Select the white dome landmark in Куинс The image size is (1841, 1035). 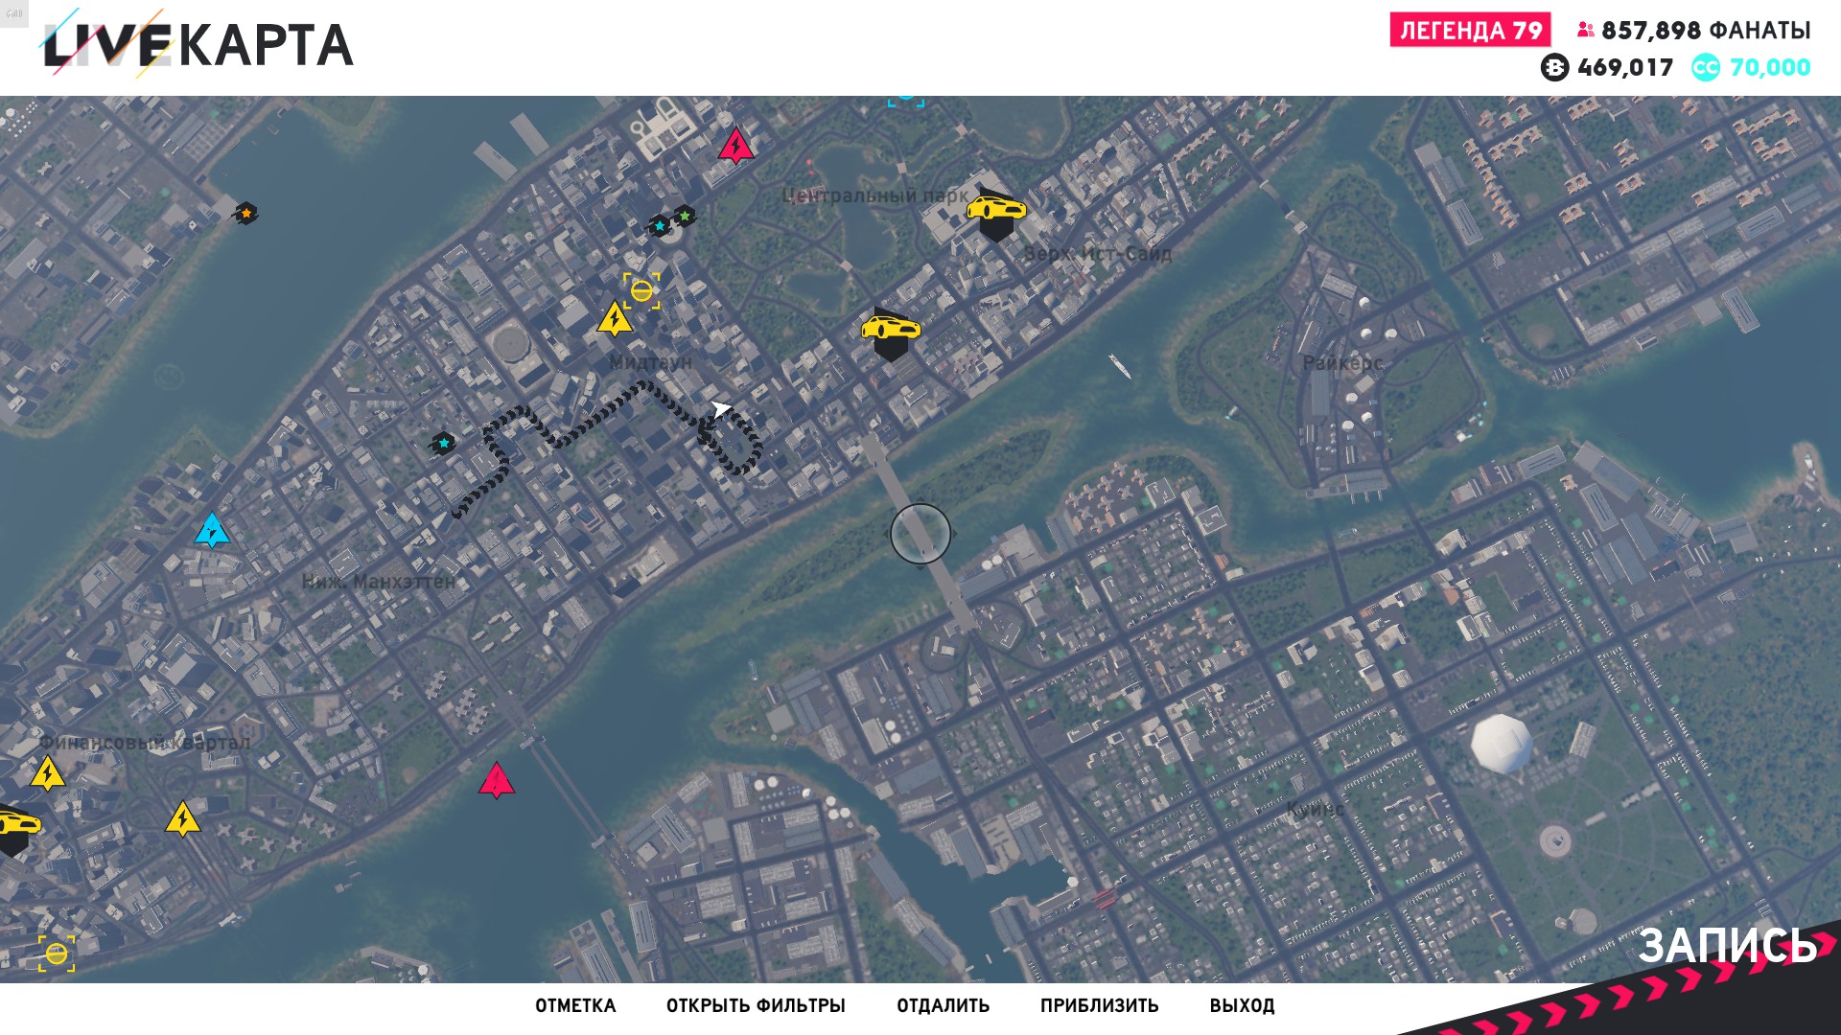click(1502, 743)
